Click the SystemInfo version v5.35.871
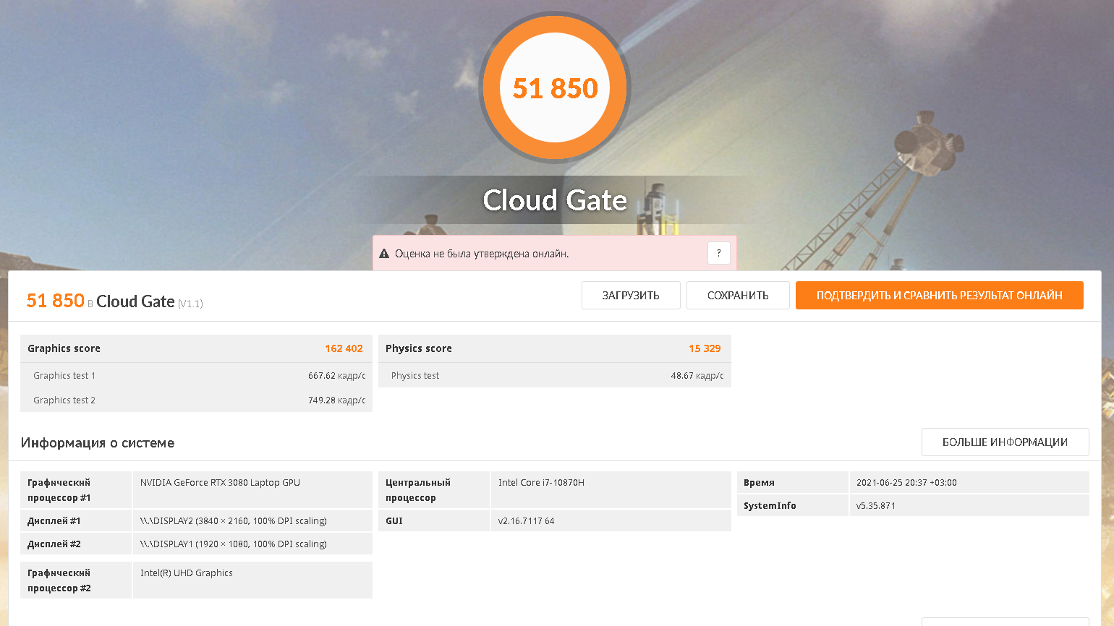The height and width of the screenshot is (626, 1114). pyautogui.click(x=876, y=505)
